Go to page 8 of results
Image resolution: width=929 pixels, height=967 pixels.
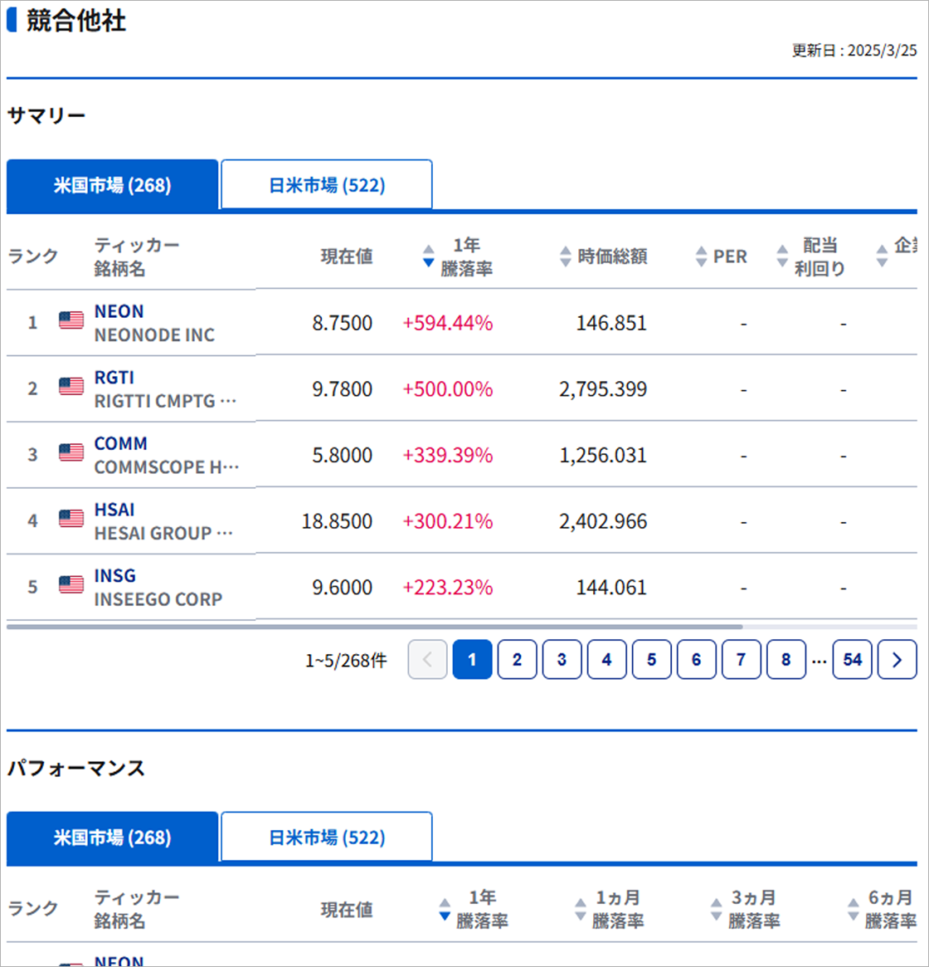pos(786,660)
